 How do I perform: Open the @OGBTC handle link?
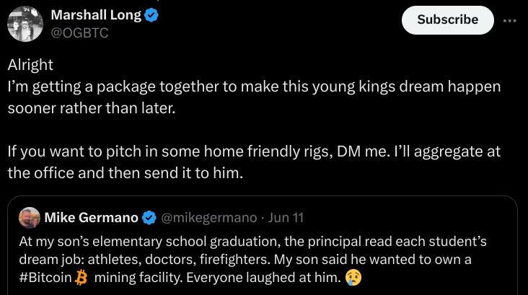tap(79, 32)
